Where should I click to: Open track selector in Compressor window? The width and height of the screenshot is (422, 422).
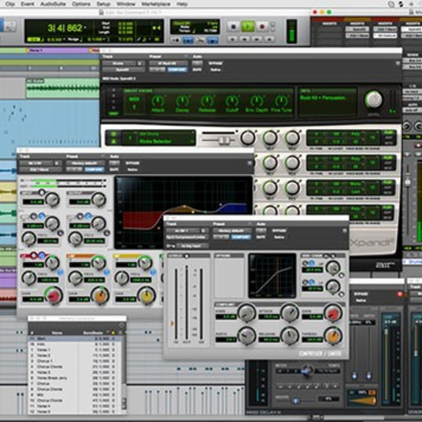click(184, 230)
